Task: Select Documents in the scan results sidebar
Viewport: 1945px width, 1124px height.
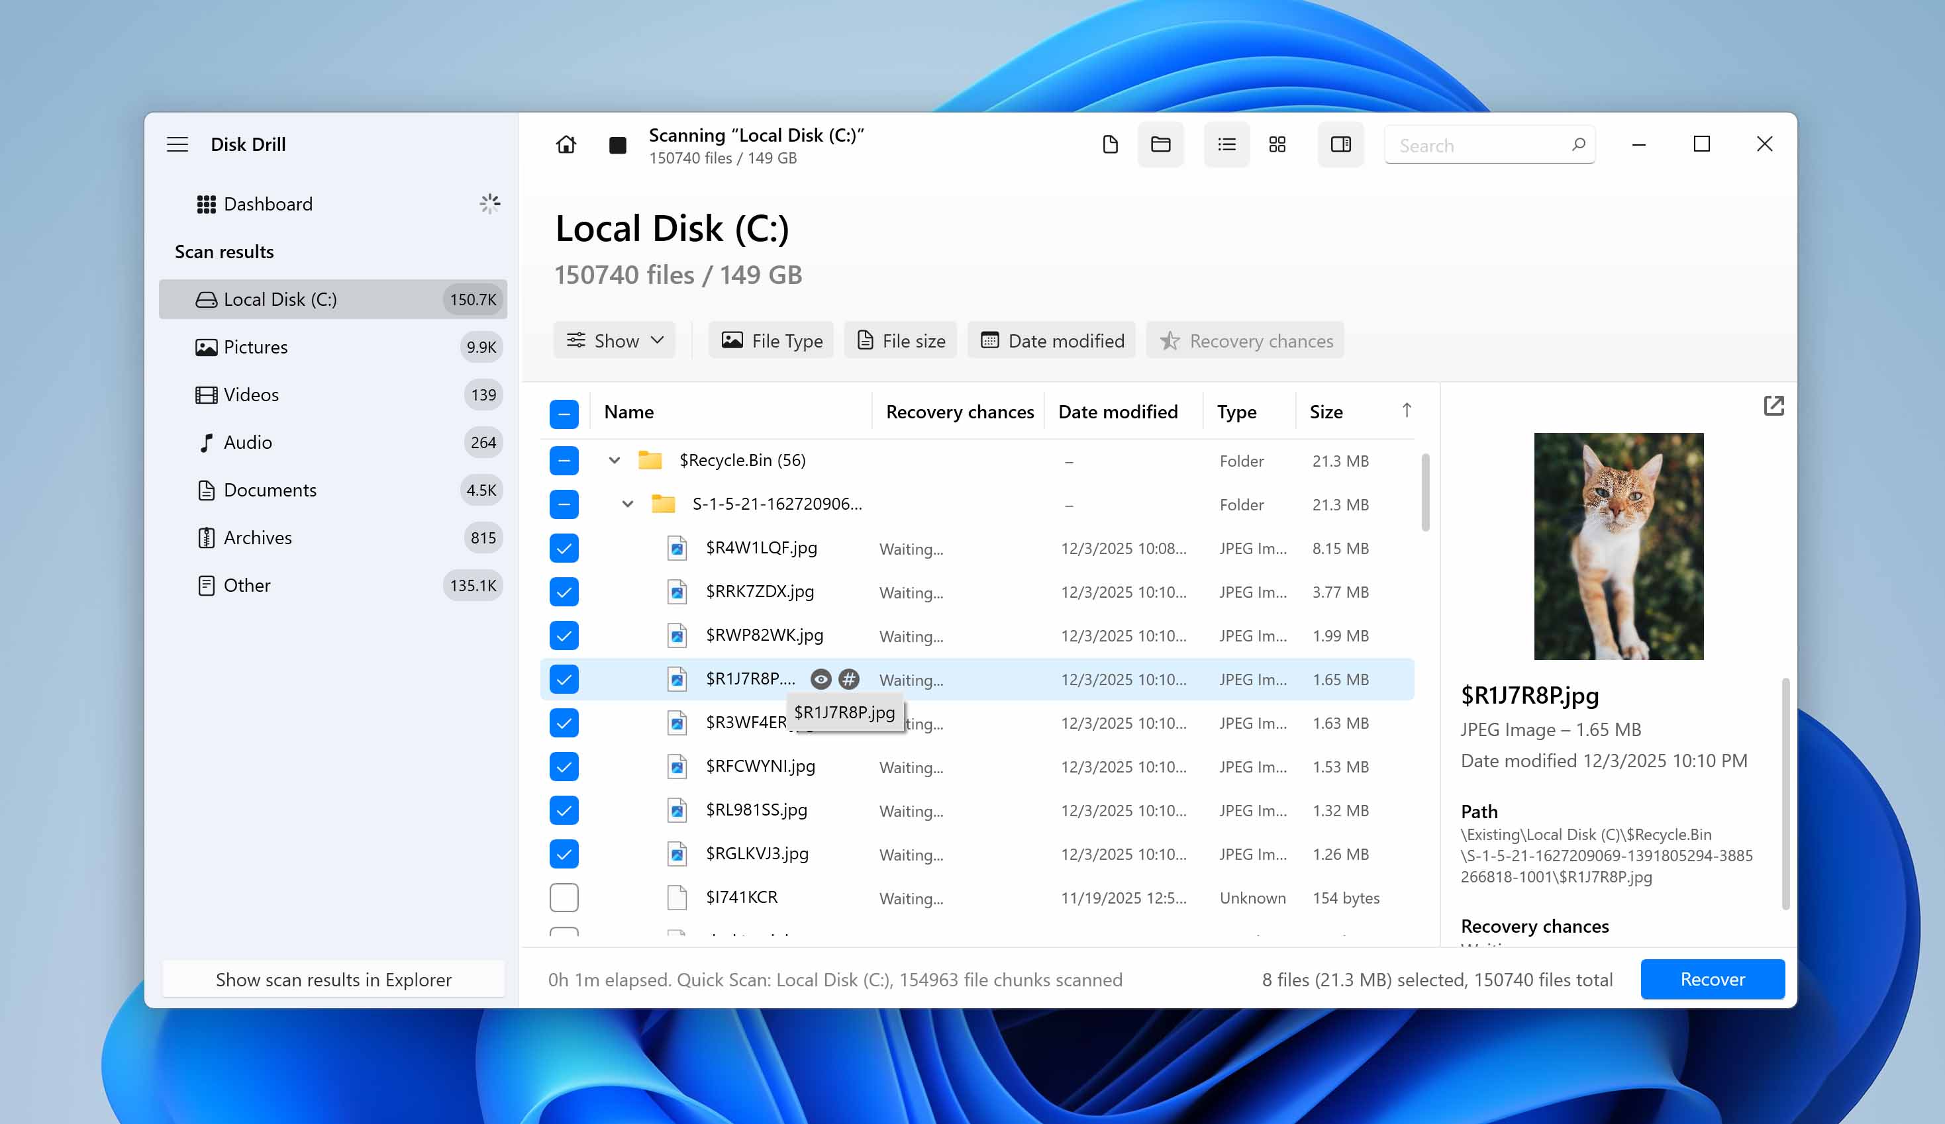Action: tap(270, 490)
